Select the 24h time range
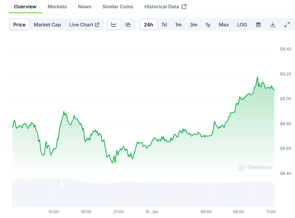Viewport: 295px width, 218px height. pyautogui.click(x=148, y=25)
